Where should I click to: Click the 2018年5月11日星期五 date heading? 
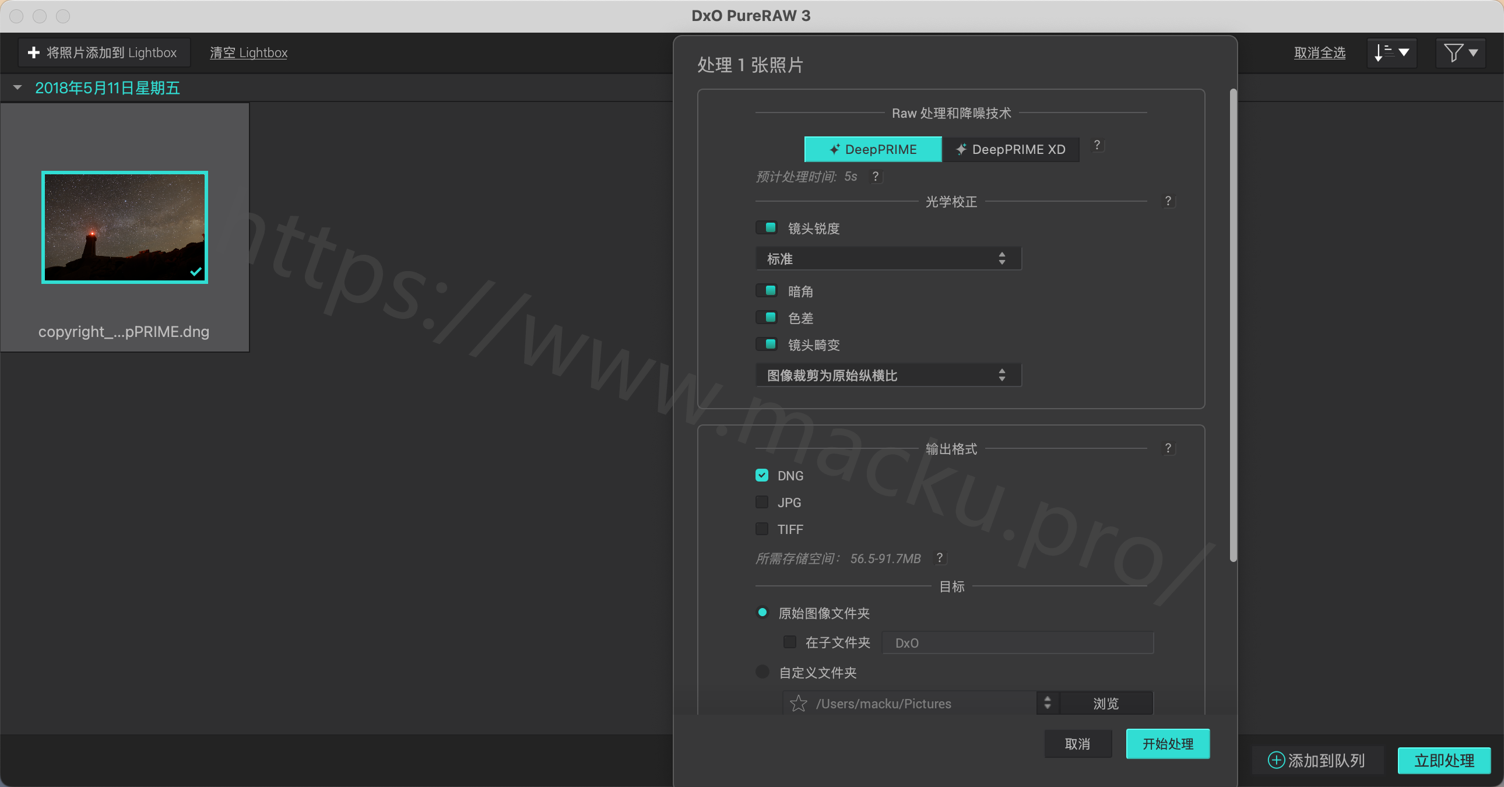tap(107, 87)
